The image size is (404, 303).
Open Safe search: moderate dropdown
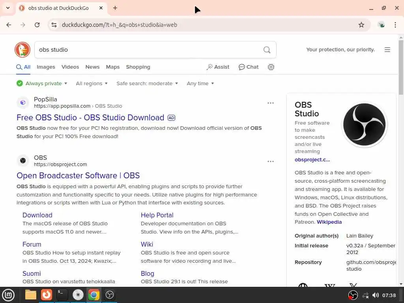(147, 84)
